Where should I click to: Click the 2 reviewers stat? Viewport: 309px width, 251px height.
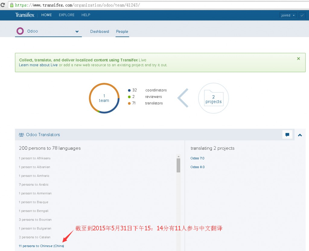145,97
